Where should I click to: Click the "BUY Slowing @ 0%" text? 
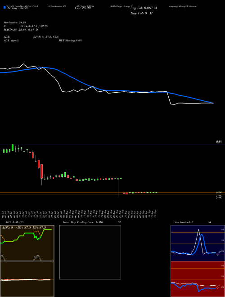[71, 40]
